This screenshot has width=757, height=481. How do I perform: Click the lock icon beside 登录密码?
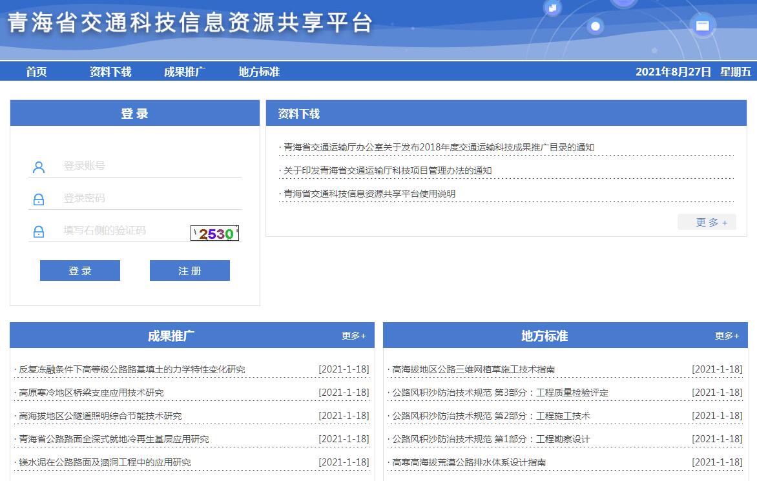click(x=39, y=200)
